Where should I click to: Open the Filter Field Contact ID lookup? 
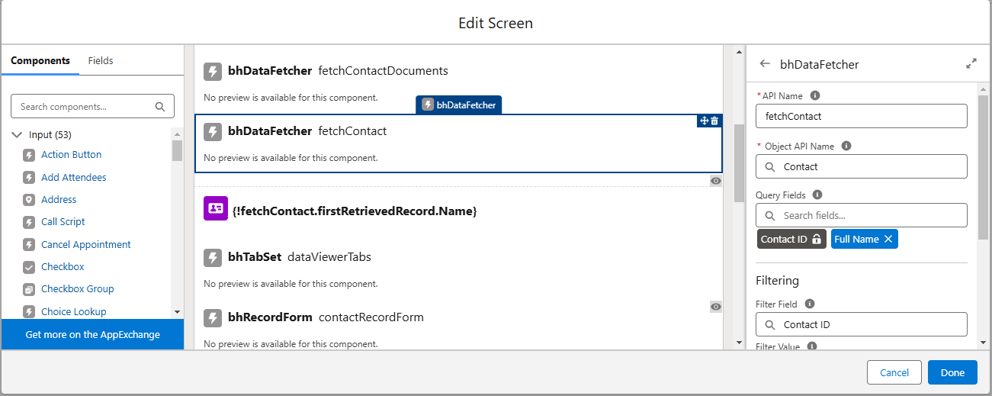[861, 324]
